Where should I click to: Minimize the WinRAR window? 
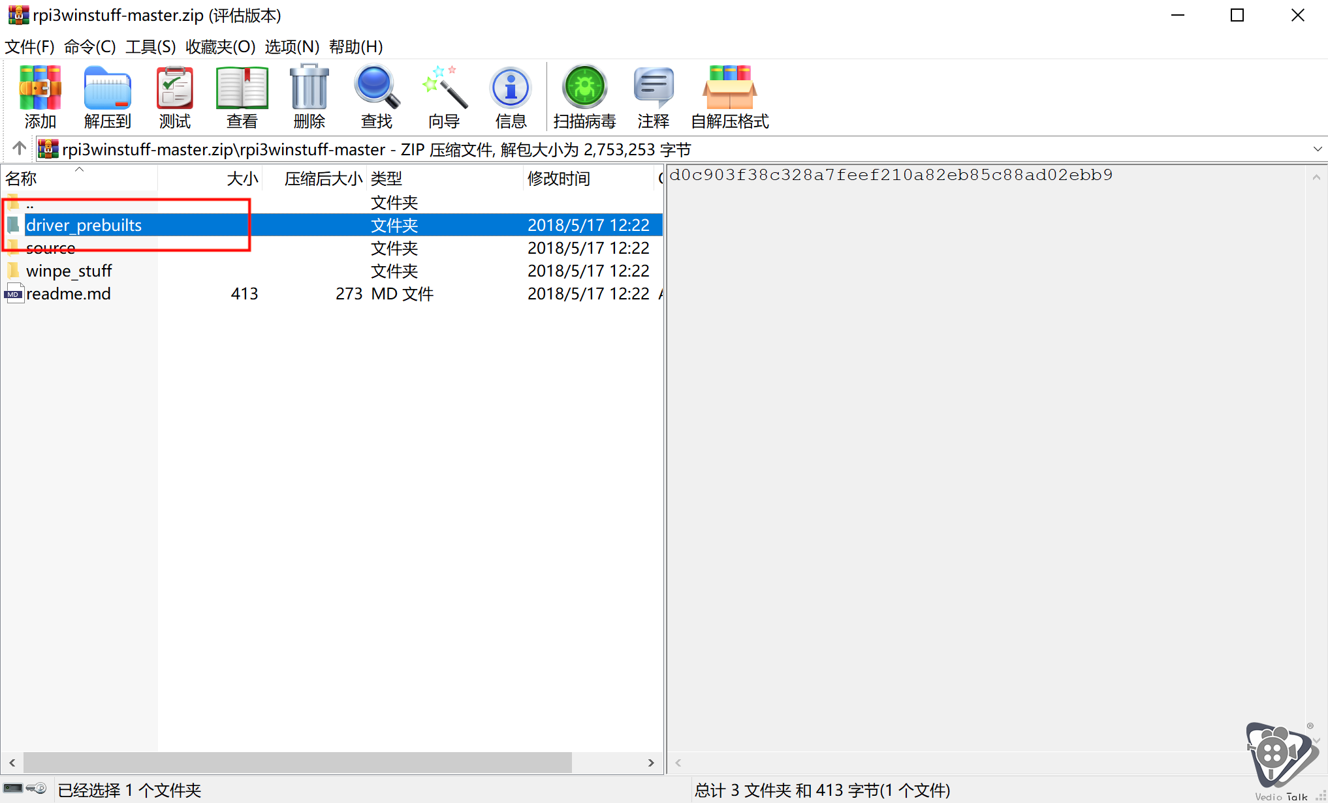point(1177,15)
